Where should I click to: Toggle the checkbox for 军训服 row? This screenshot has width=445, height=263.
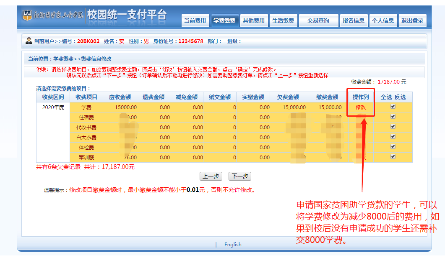click(x=393, y=157)
